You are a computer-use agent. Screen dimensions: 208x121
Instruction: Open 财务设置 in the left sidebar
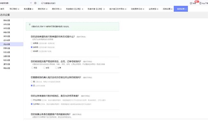click(7, 52)
